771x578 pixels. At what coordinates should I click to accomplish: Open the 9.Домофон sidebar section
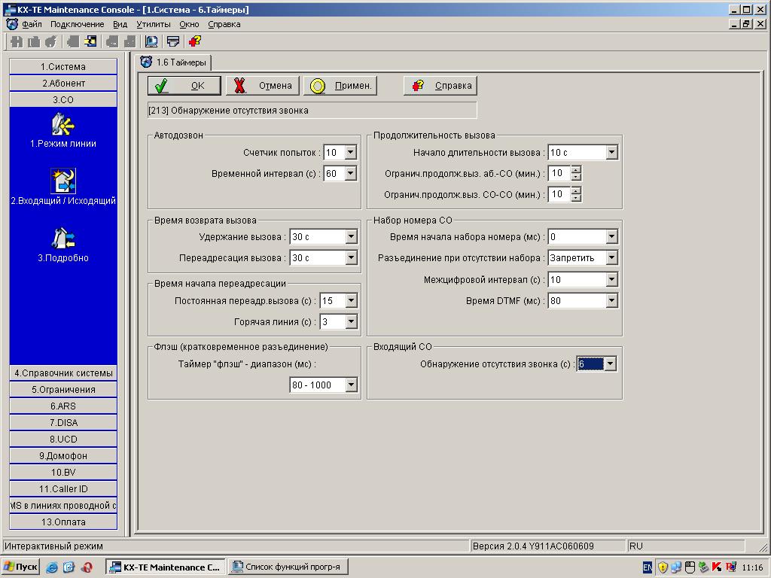tap(63, 456)
